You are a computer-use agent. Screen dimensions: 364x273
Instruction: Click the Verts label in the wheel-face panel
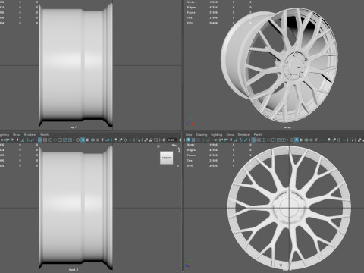[191, 145]
